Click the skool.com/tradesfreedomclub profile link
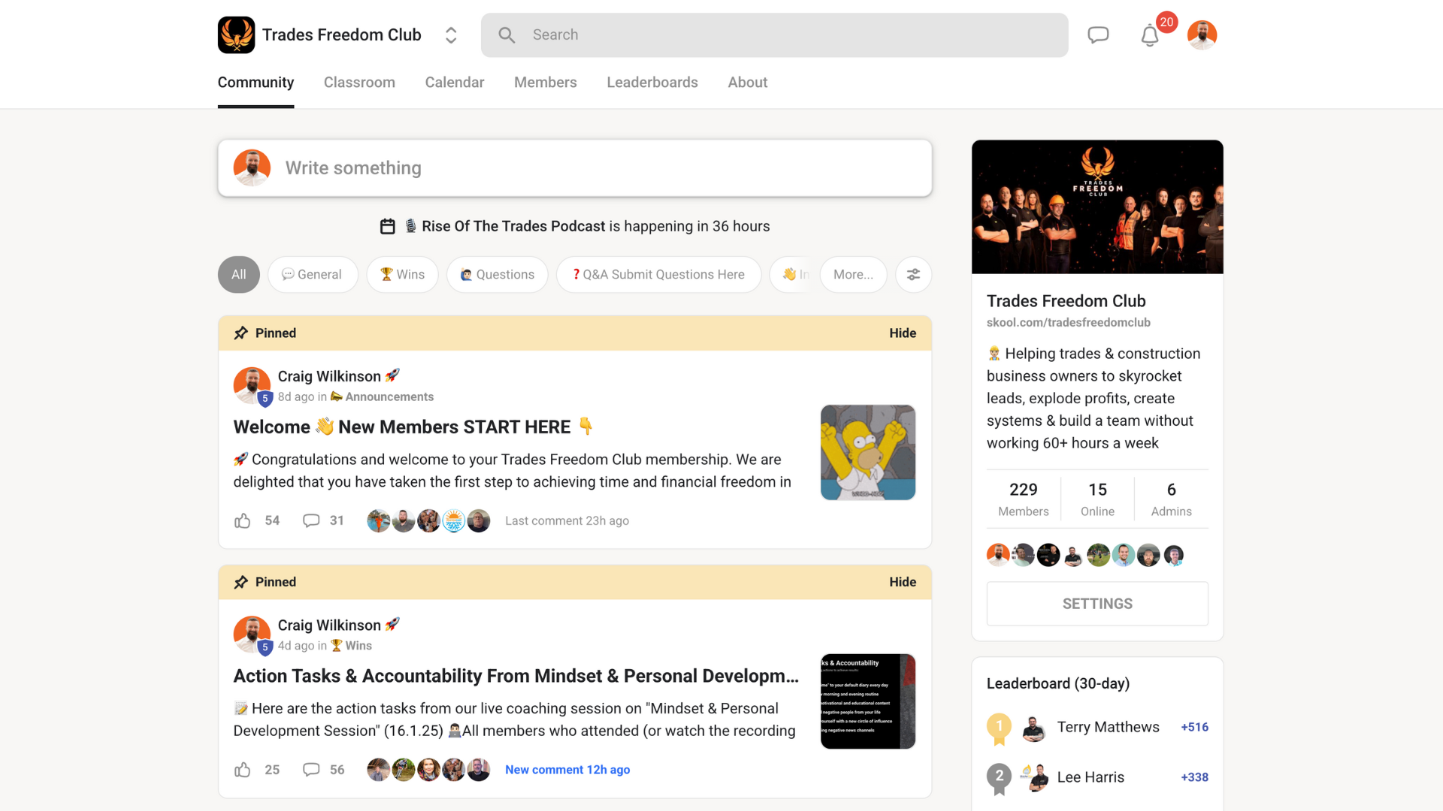Screen dimensions: 1443x811 tap(1069, 322)
